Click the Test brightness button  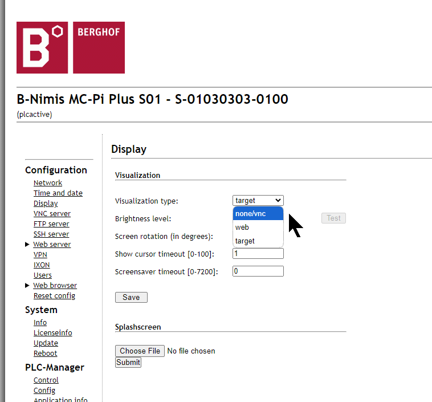(333, 218)
